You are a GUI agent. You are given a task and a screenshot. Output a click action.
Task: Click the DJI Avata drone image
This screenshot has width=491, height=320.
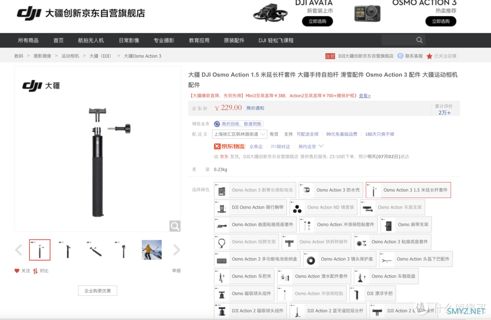271,13
